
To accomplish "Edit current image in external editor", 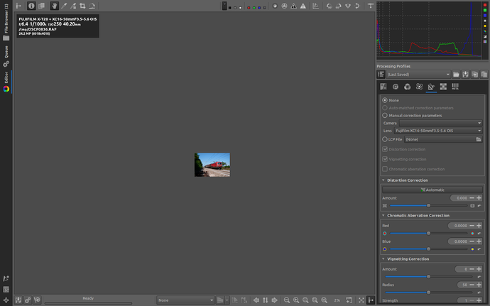I will (x=37, y=300).
